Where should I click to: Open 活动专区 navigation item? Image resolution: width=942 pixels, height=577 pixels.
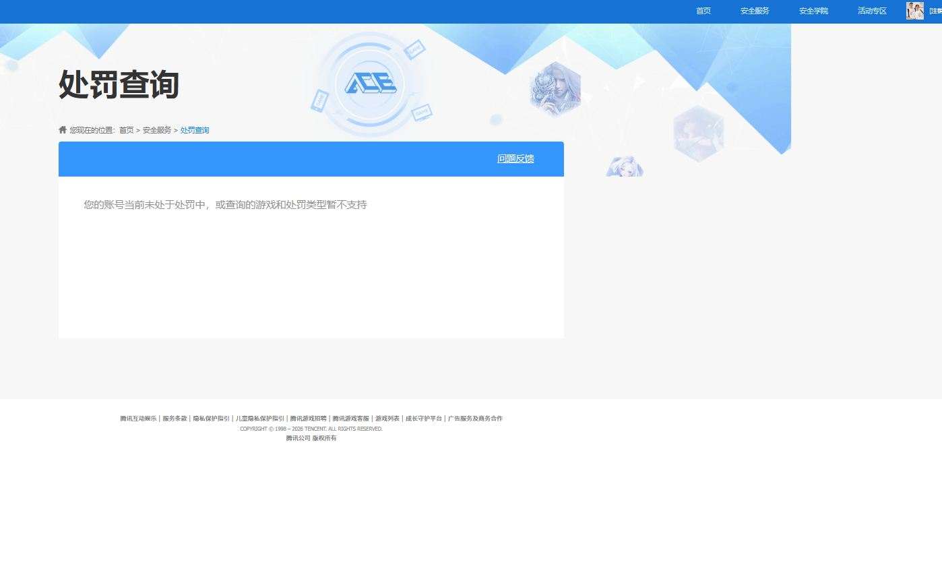tap(871, 11)
